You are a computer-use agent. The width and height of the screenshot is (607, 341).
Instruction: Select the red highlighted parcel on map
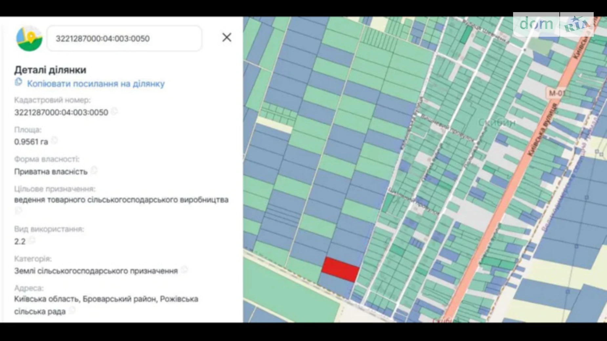(340, 270)
